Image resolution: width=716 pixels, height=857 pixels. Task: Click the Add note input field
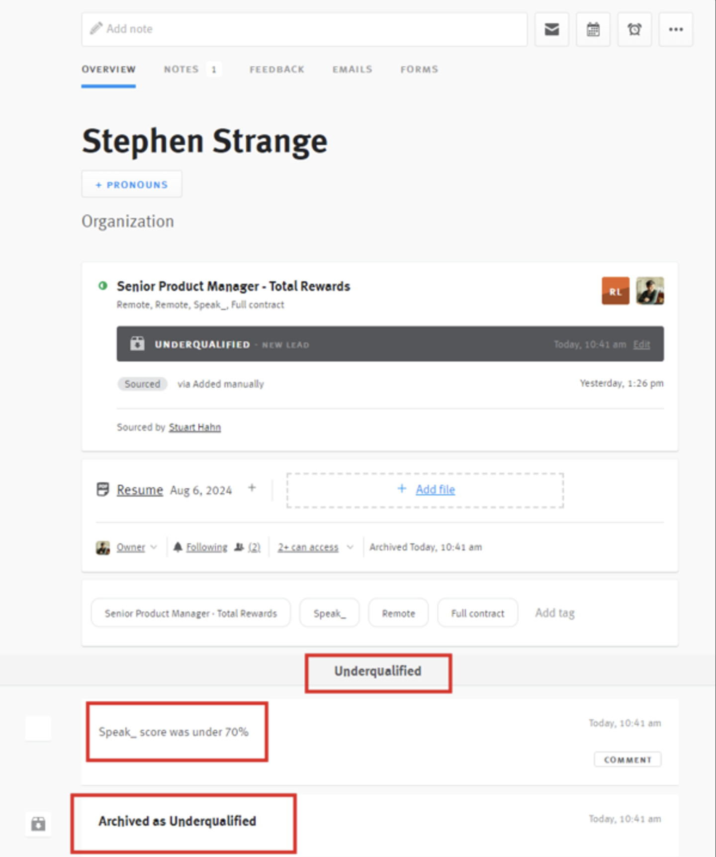tap(304, 29)
